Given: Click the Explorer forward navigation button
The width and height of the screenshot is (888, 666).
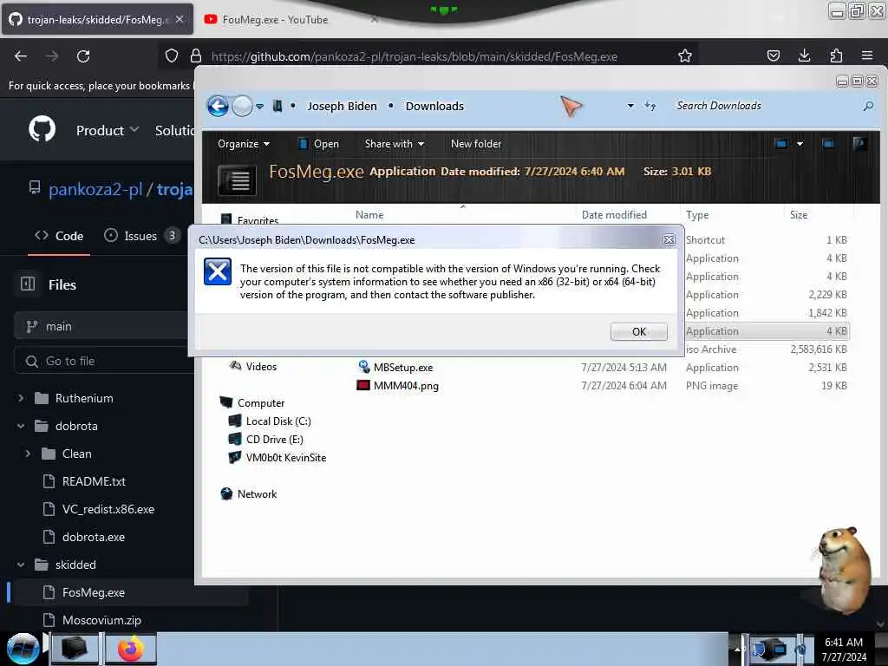Looking at the screenshot, I should tap(243, 106).
